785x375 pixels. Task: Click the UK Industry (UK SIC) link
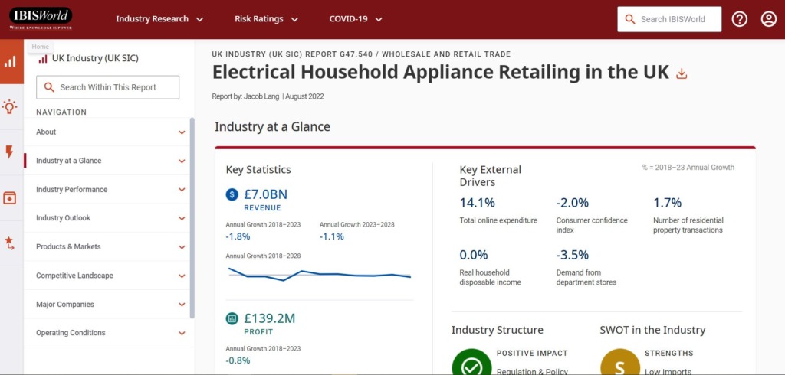click(x=94, y=58)
